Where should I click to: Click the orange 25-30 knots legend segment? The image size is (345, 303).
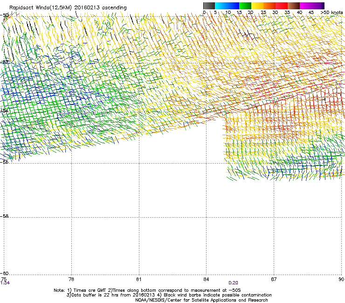(269, 6)
